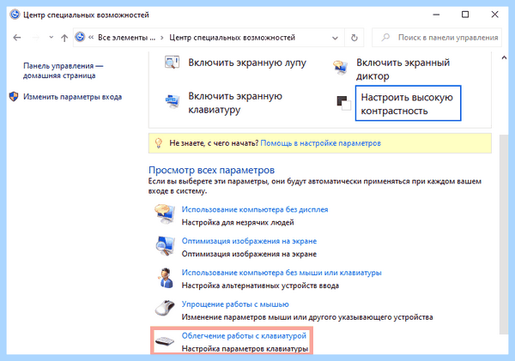Expand the address bar history dropdown
The image size is (515, 361).
point(335,38)
